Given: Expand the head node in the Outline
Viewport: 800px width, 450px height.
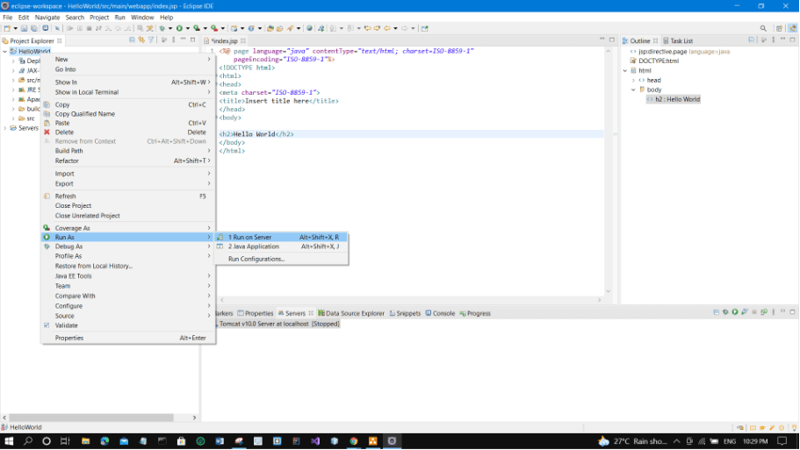Looking at the screenshot, I should click(x=633, y=80).
